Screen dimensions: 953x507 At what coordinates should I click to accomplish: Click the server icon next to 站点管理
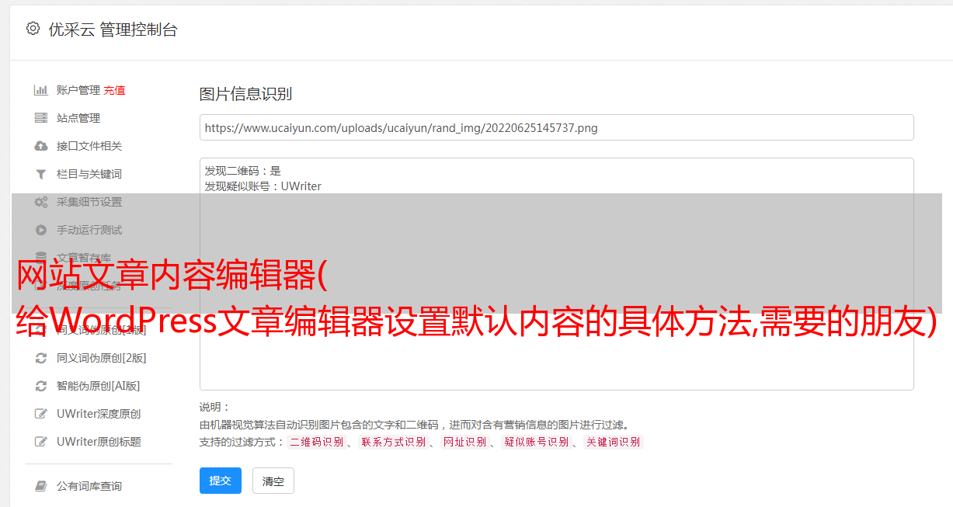tap(41, 118)
